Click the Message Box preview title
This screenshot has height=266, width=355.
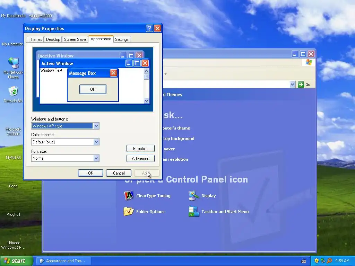(83, 73)
